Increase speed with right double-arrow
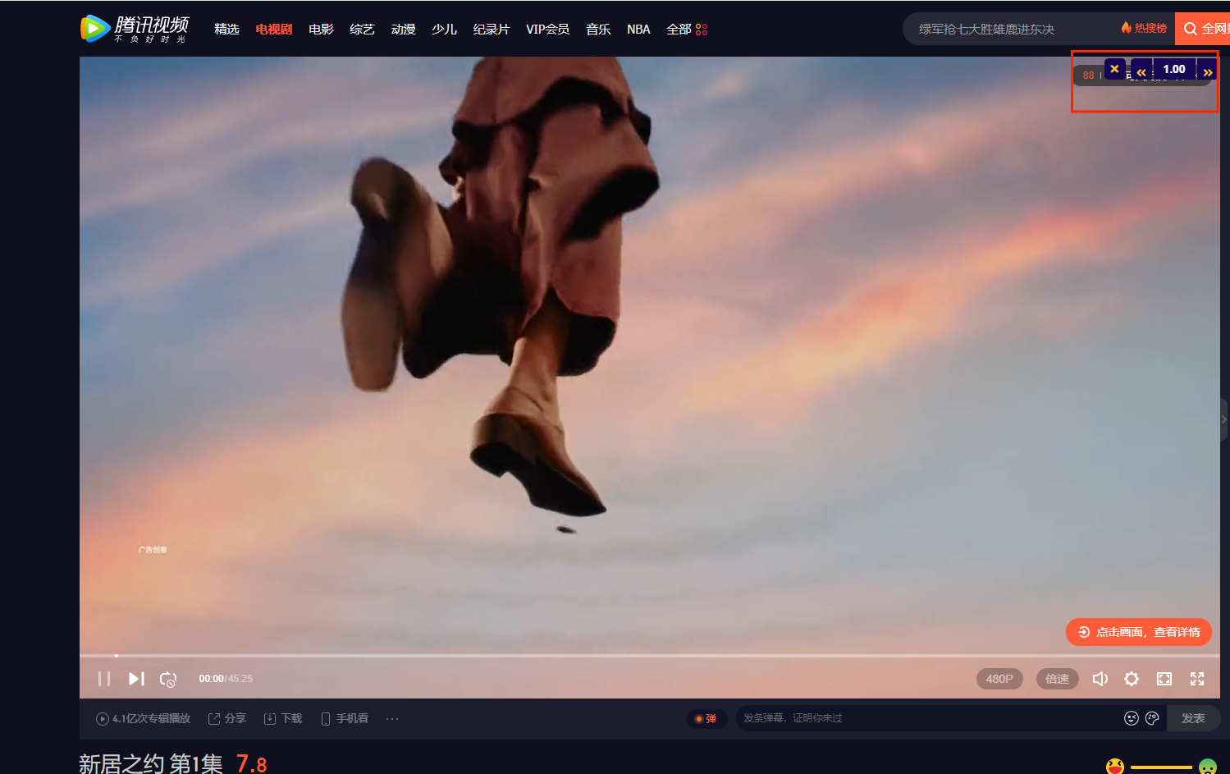This screenshot has height=774, width=1230. 1207,72
